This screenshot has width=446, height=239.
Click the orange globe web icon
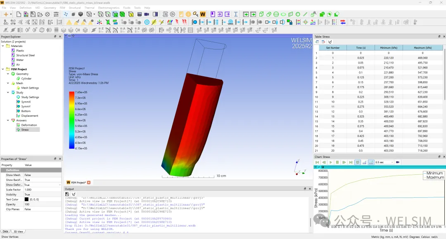[x=188, y=14]
